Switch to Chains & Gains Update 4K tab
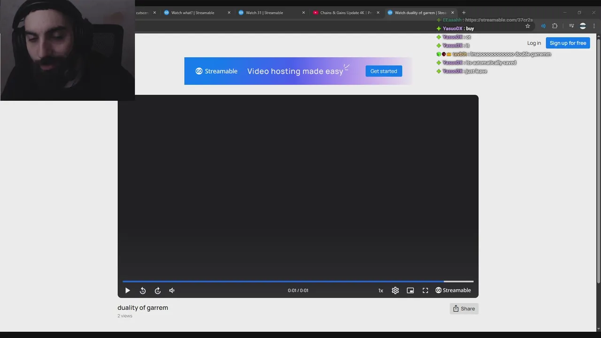The image size is (601, 338). tap(346, 13)
